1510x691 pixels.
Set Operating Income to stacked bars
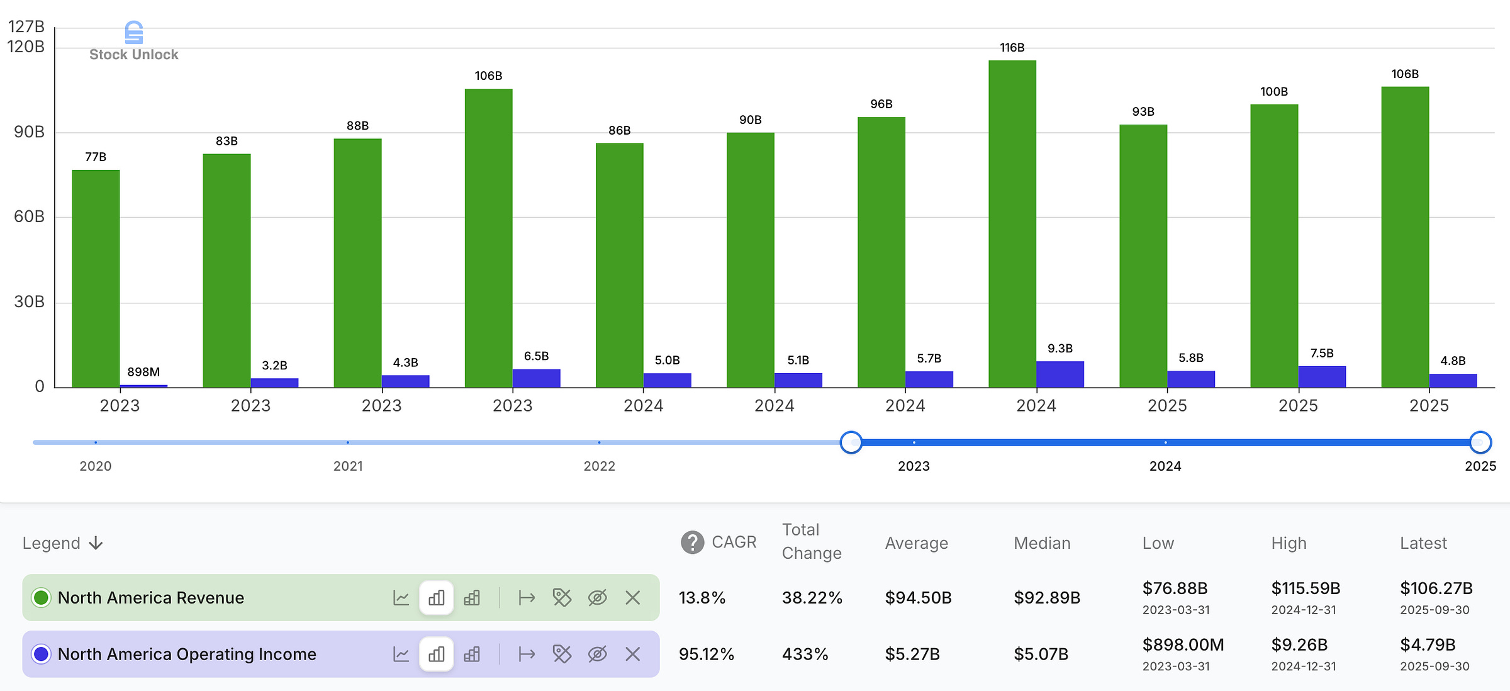(472, 654)
